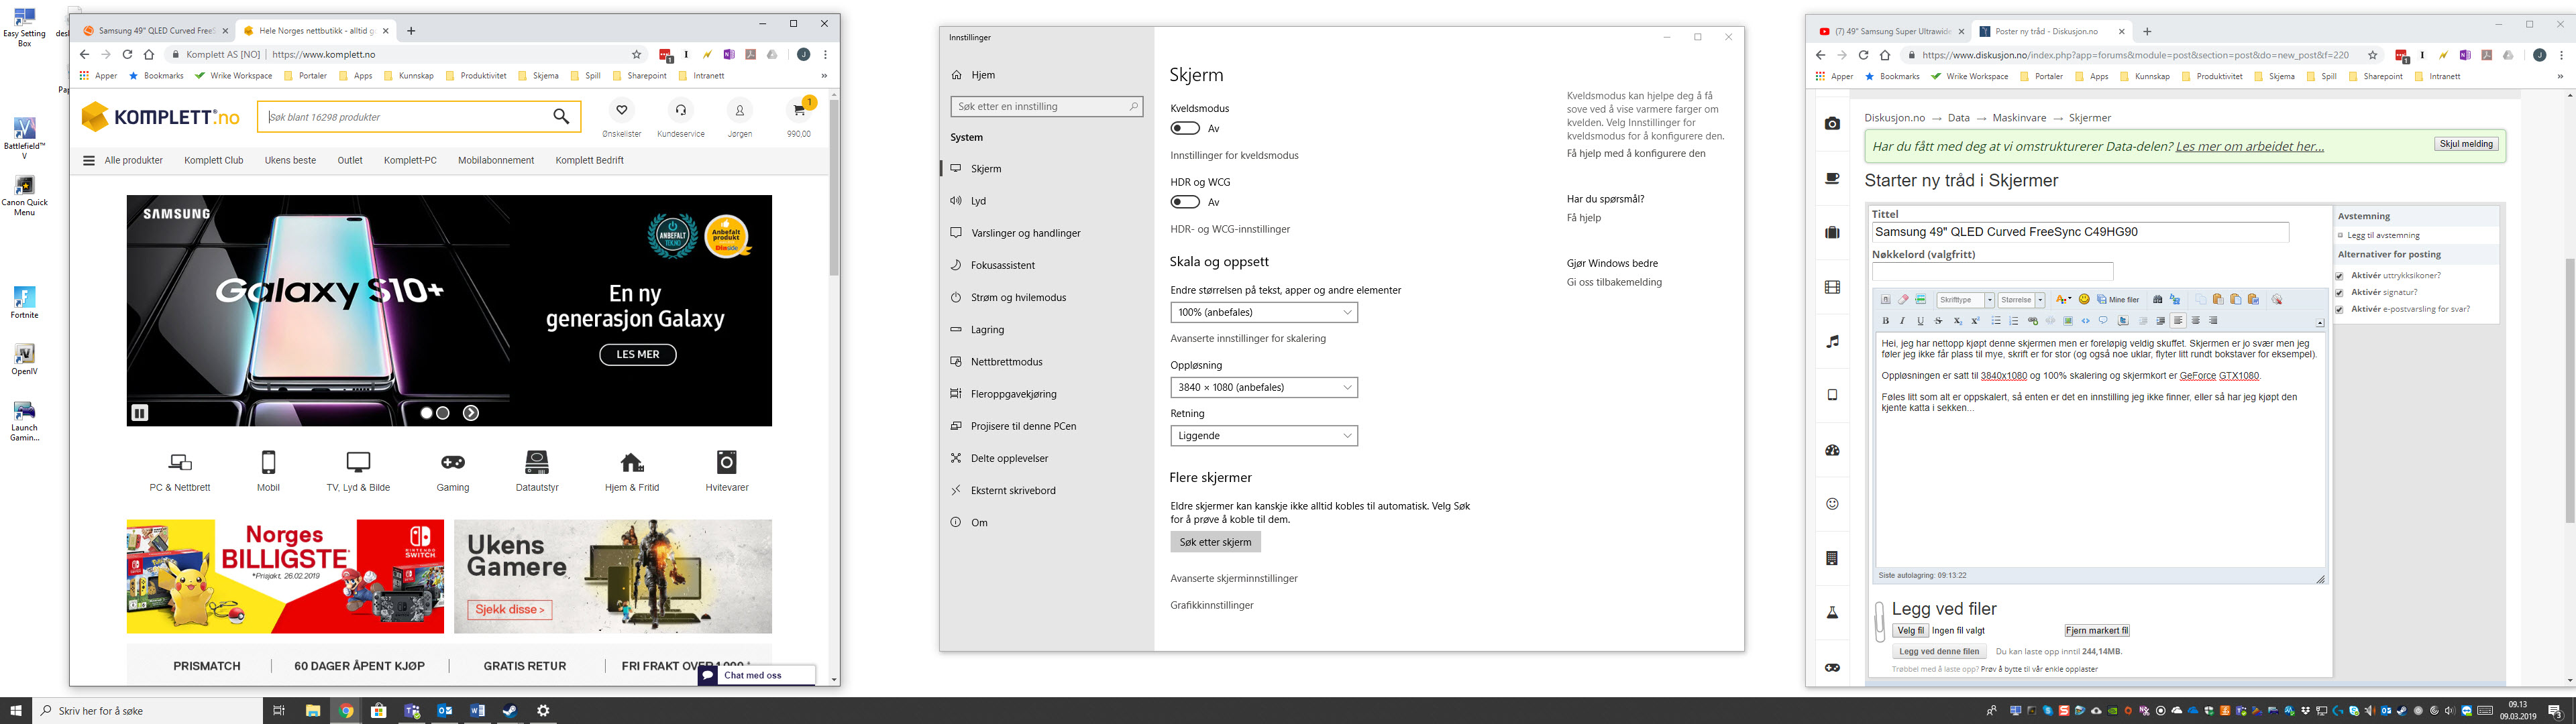
Task: Open Retning Liggende dropdown
Action: pos(1264,436)
